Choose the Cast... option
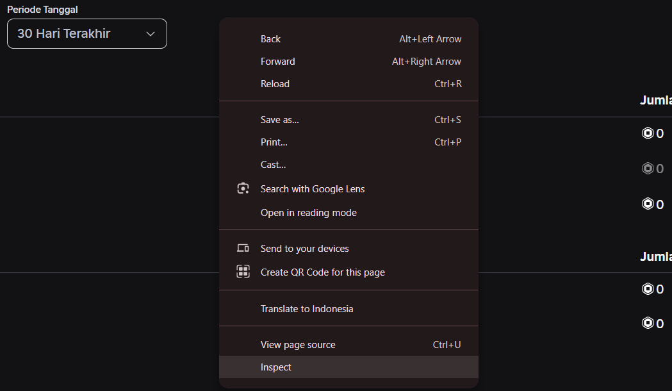 273,164
